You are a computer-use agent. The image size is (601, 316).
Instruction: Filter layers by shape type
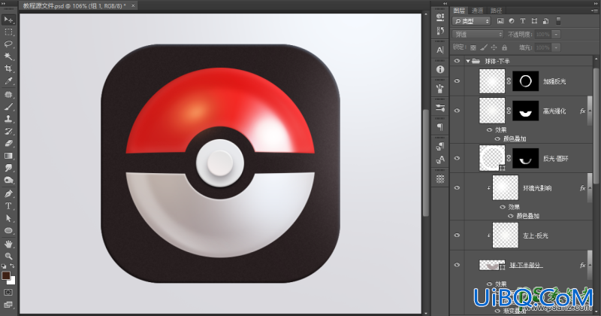coord(534,21)
